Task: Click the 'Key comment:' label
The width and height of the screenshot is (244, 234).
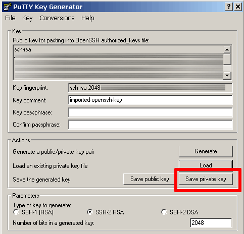Action: pyautogui.click(x=29, y=100)
